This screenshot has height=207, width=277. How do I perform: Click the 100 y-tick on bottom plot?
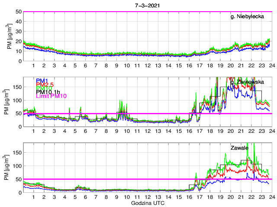(17, 166)
